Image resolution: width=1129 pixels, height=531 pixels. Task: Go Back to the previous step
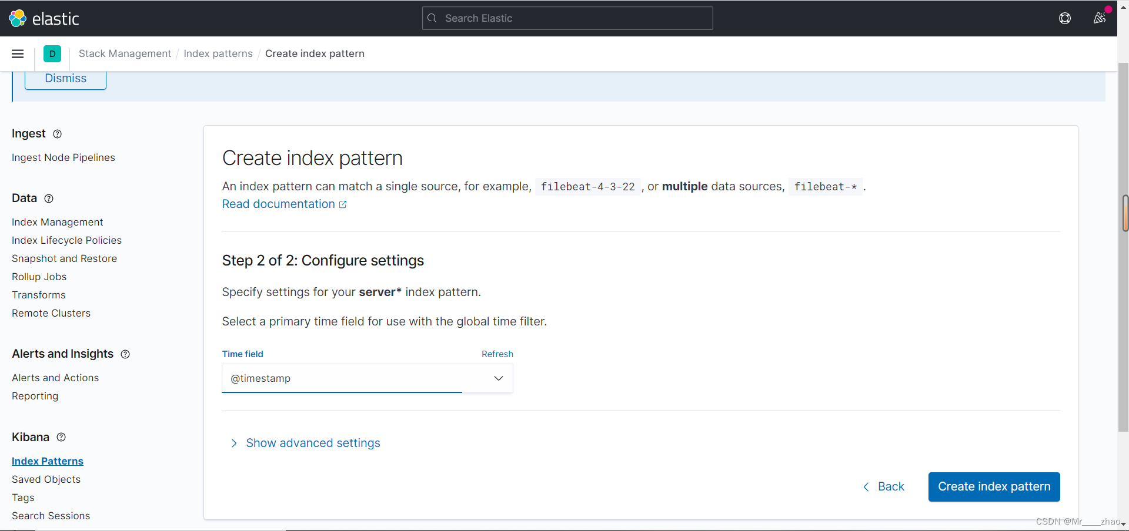click(x=884, y=487)
